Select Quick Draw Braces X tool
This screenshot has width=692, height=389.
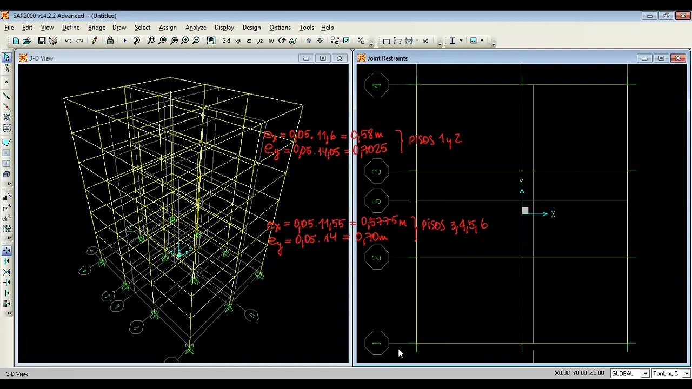pyautogui.click(x=6, y=117)
